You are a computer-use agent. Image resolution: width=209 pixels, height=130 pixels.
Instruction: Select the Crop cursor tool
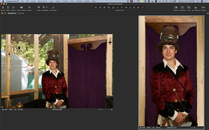point(109,8)
